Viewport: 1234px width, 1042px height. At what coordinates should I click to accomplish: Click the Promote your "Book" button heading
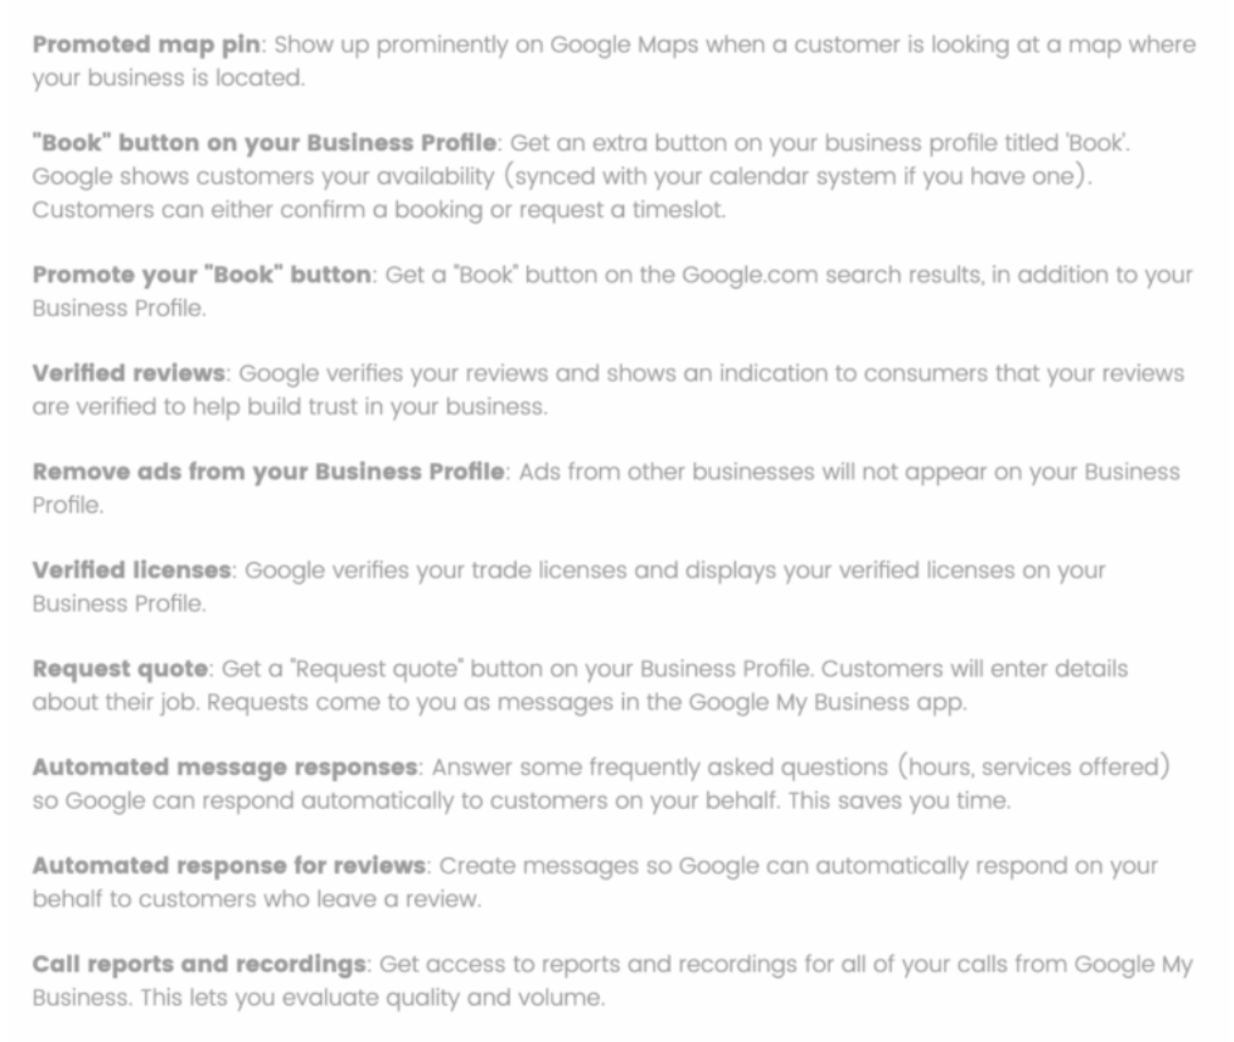tap(202, 275)
